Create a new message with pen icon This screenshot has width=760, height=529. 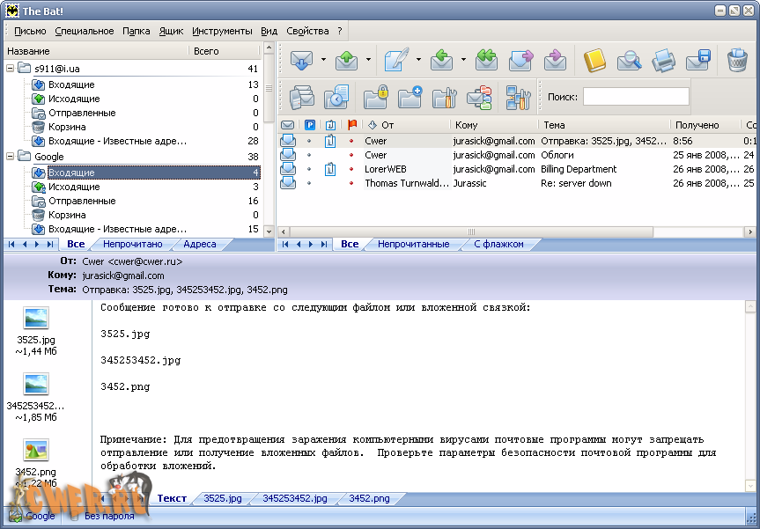tap(397, 60)
